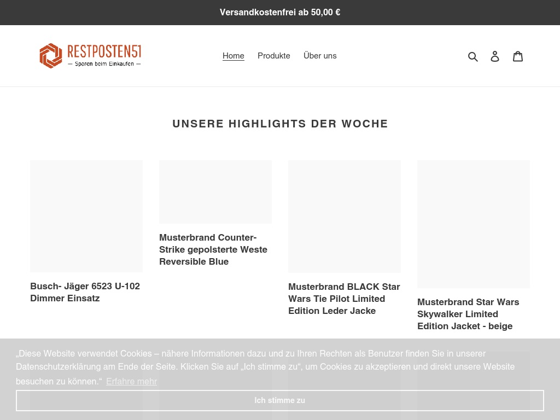Click the Busch-Jäger dimmer product image
The width and height of the screenshot is (560, 420).
pos(86,216)
